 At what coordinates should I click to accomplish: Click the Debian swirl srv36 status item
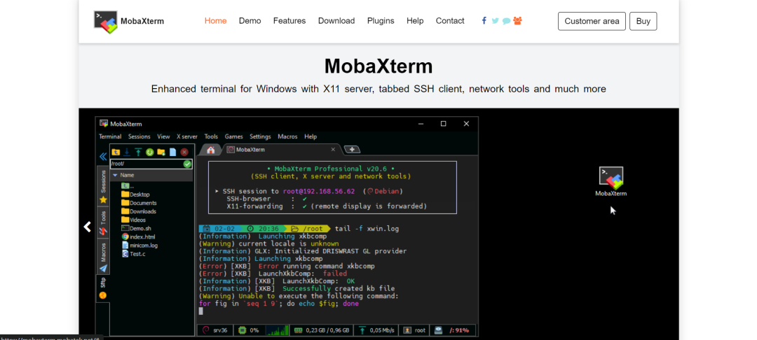[x=215, y=330]
